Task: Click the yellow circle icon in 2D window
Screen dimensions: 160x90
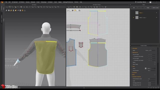Action: tap(75, 10)
